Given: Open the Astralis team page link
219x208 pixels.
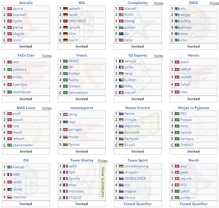Looking at the screenshot, I should pyautogui.click(x=26, y=3).
